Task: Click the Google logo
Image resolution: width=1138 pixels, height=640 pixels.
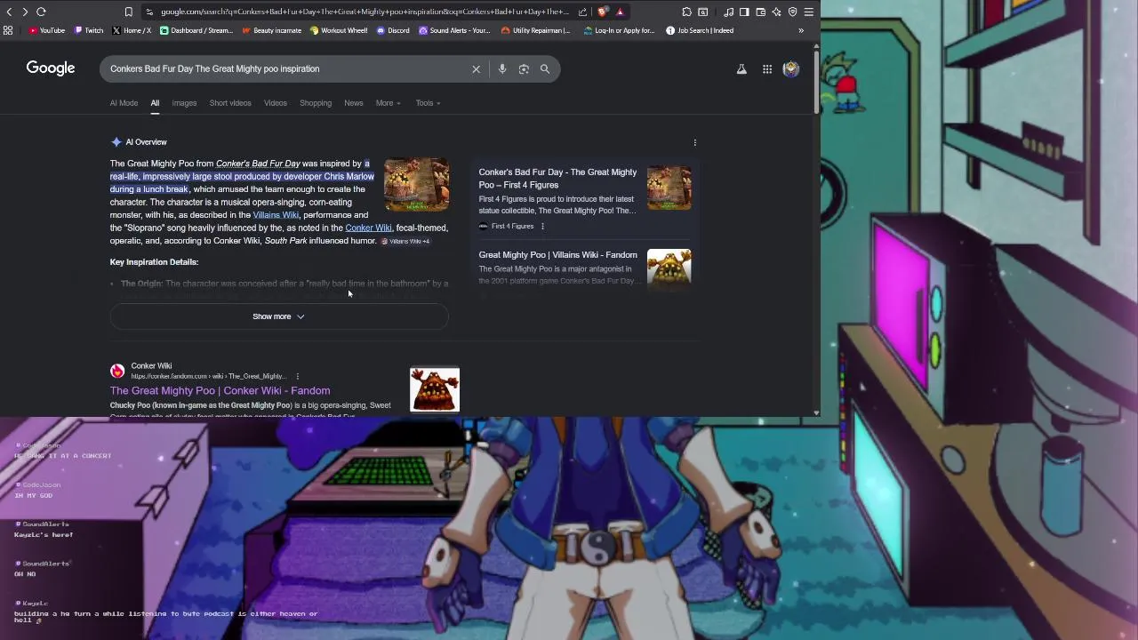Action: pyautogui.click(x=51, y=68)
